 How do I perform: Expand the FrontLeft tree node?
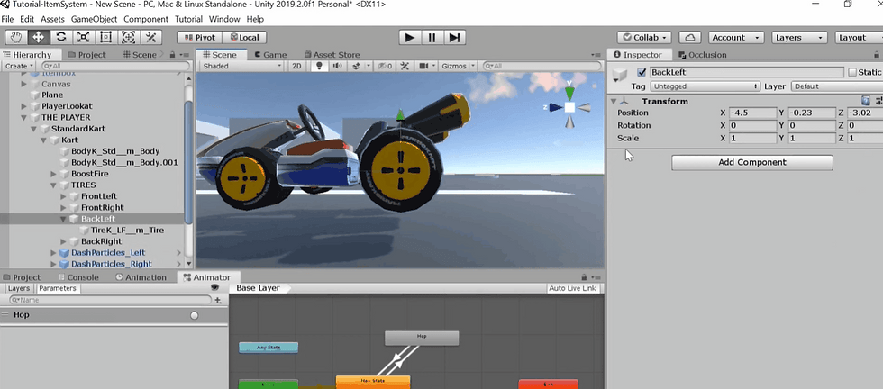click(x=63, y=196)
